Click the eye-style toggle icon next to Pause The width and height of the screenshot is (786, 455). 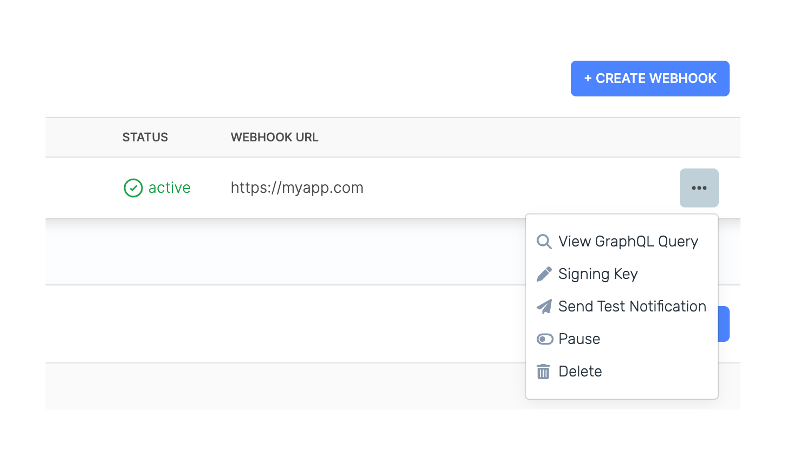544,339
